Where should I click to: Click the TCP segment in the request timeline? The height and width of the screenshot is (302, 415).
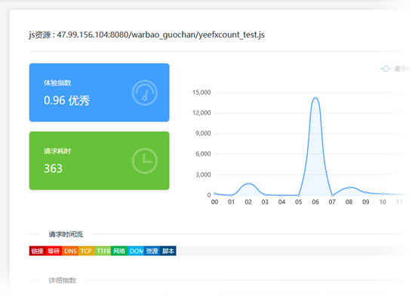86,251
